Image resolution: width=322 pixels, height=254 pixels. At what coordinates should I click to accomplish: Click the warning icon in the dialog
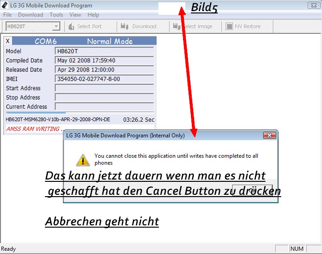[83, 159]
